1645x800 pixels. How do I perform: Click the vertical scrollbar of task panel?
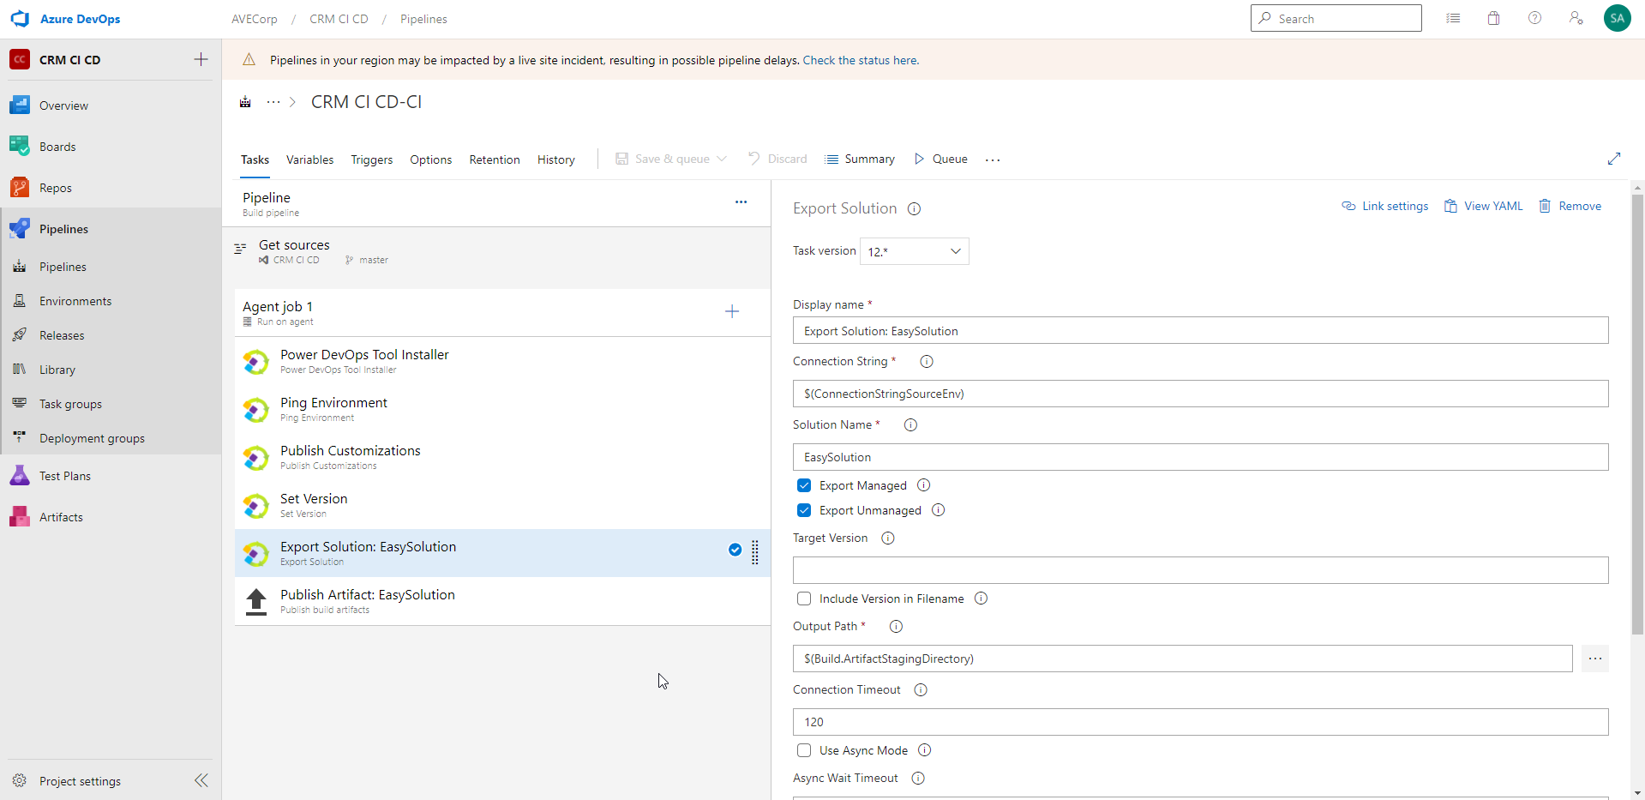(1637, 415)
